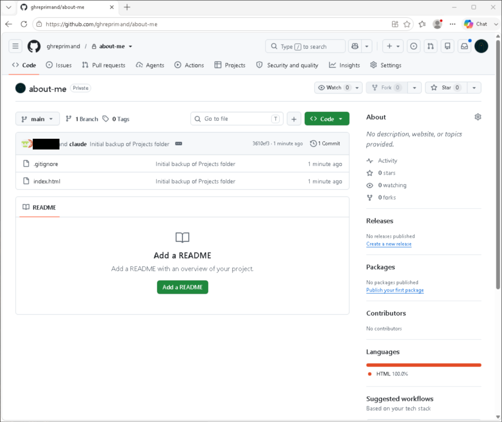
Task: Click the Go to file search field
Action: (237, 119)
